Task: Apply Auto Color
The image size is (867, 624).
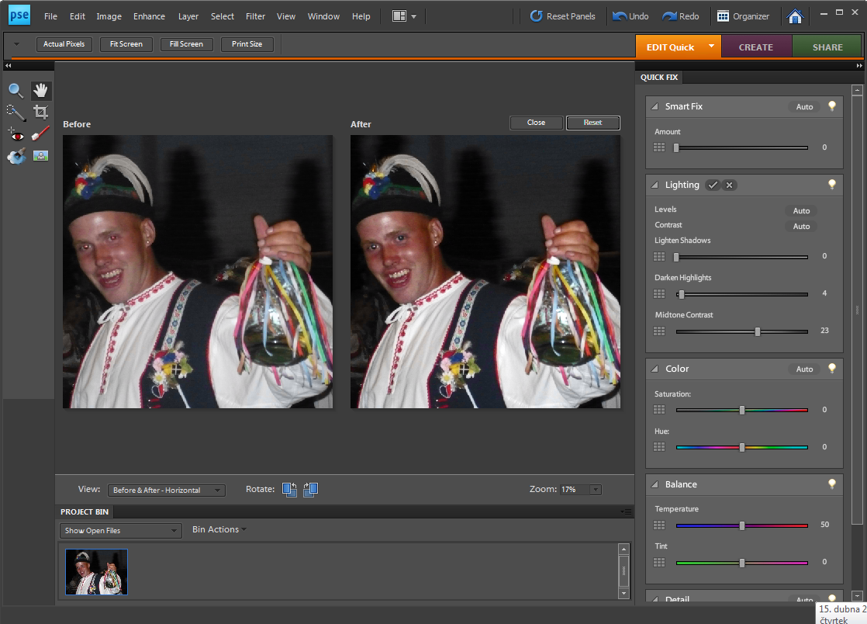Action: click(x=804, y=369)
